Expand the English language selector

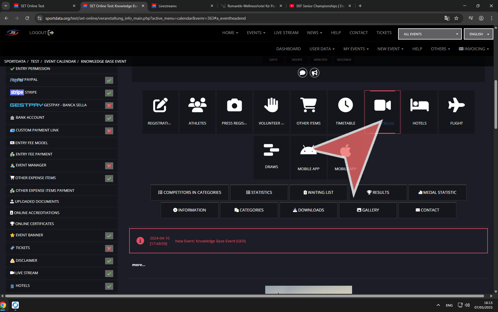(478, 34)
